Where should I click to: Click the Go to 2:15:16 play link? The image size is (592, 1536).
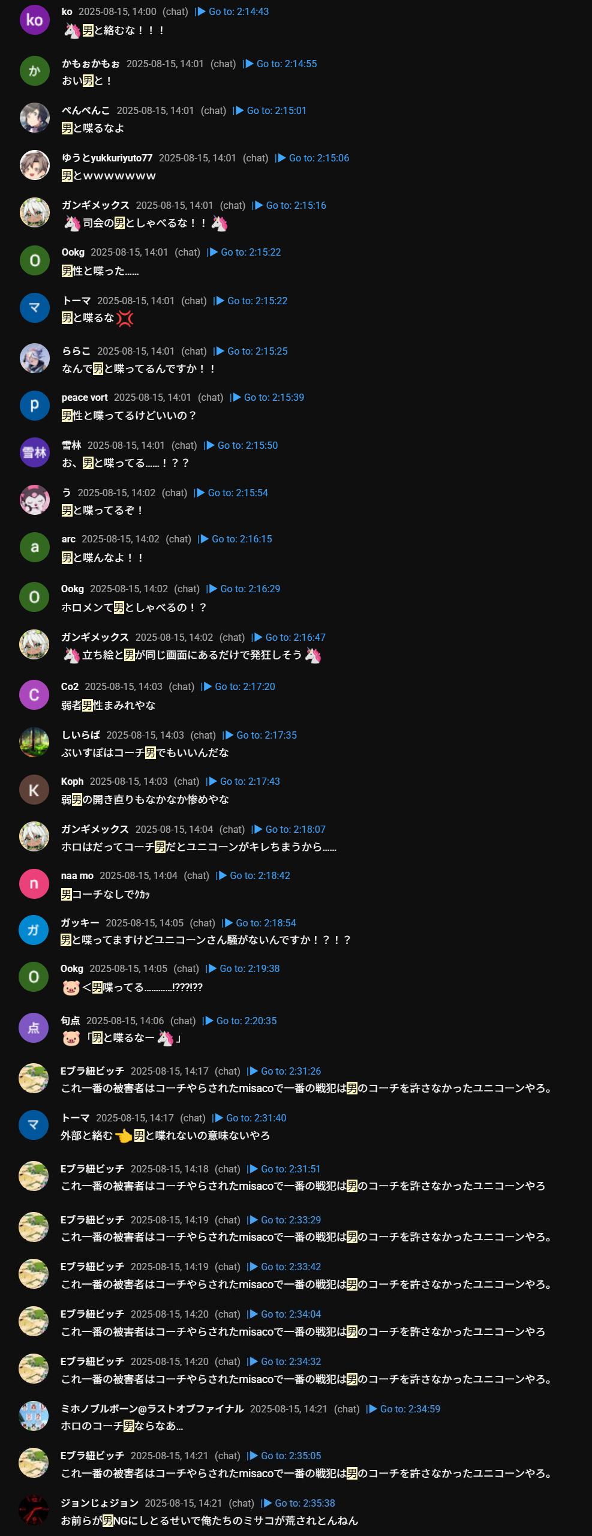click(290, 205)
